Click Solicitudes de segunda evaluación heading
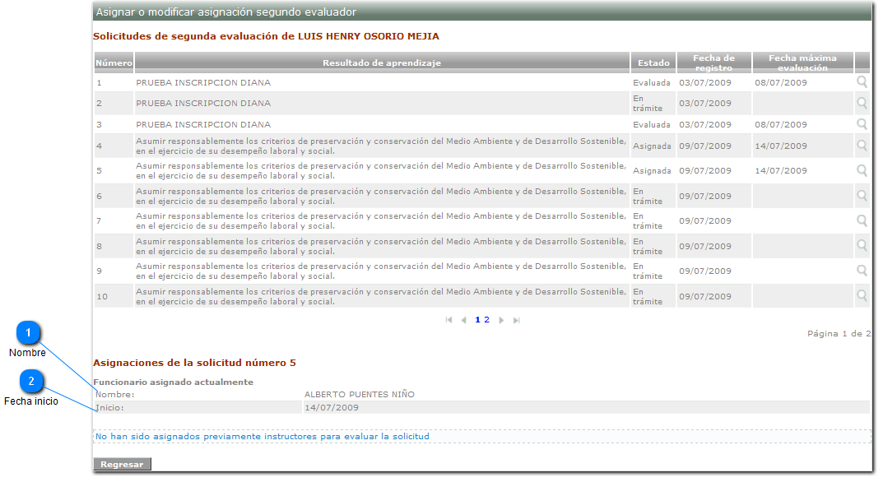883x482 pixels. (x=266, y=36)
